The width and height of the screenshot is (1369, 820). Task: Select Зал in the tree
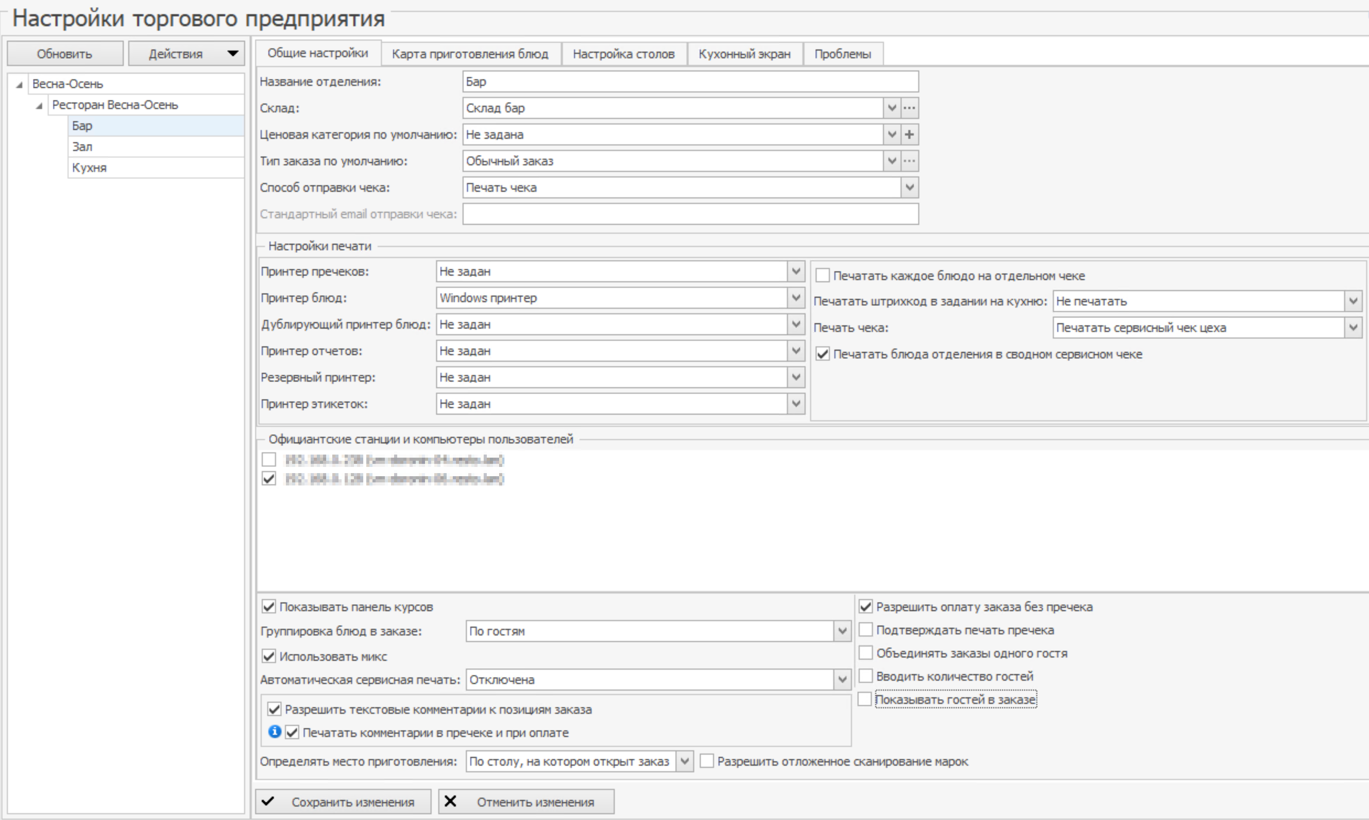click(x=156, y=147)
